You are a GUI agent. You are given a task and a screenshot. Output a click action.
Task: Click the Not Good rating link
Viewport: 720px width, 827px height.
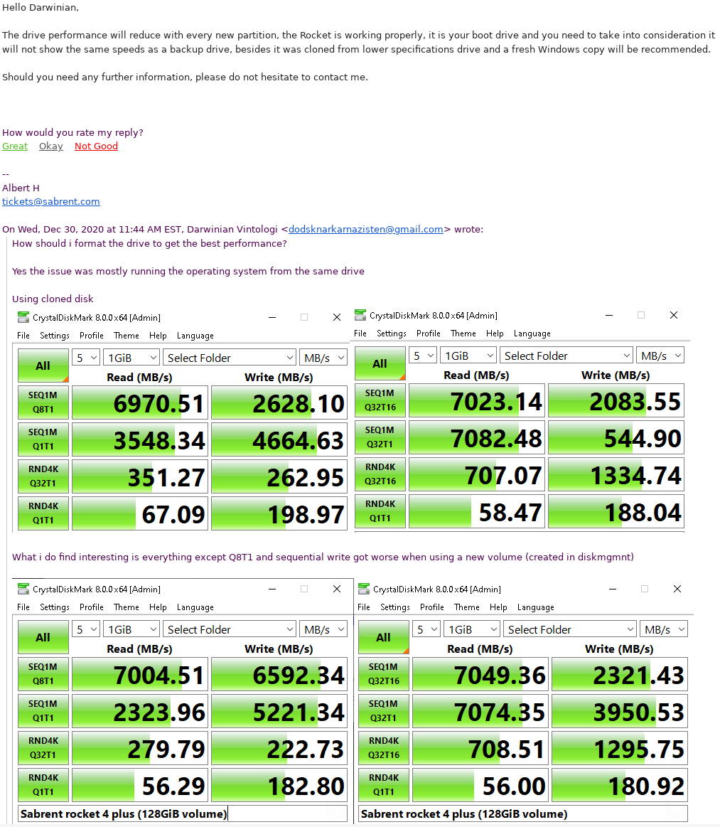pos(96,146)
